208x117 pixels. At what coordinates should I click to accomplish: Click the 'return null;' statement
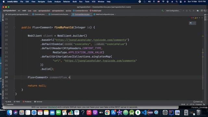[37, 86]
